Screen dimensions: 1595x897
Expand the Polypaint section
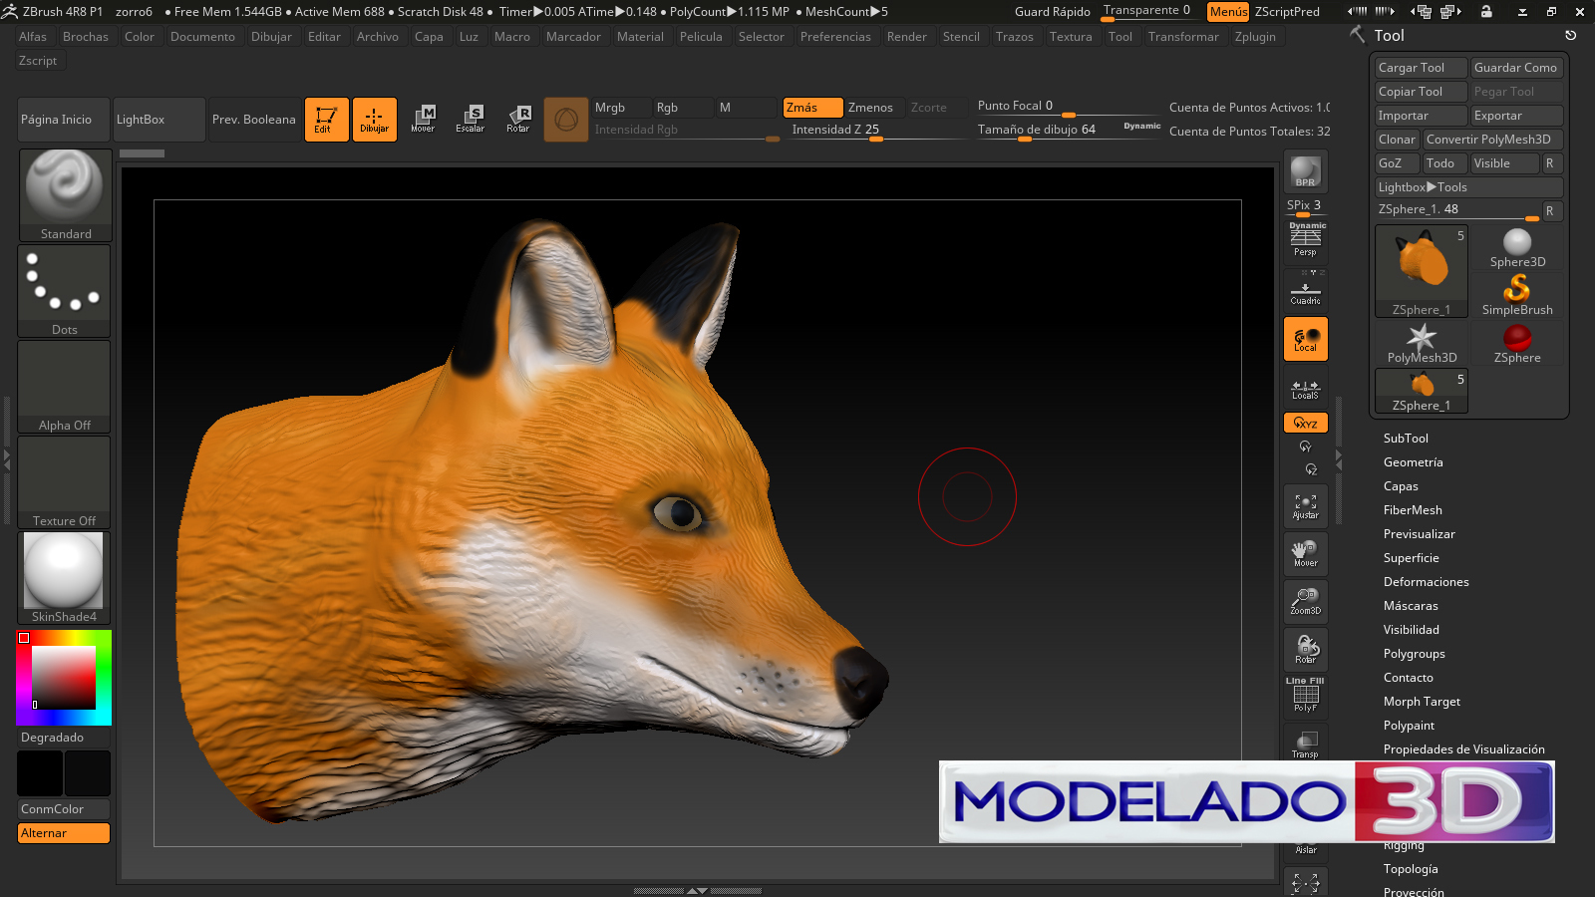[x=1409, y=726]
